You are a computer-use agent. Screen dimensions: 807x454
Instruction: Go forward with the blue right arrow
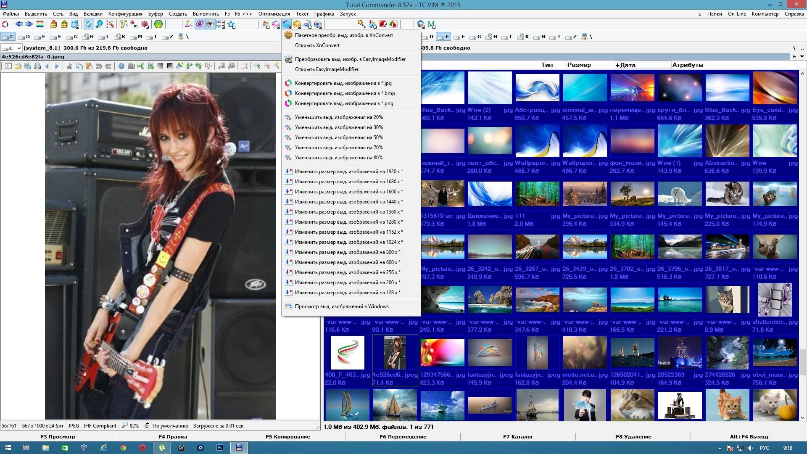coord(29,24)
